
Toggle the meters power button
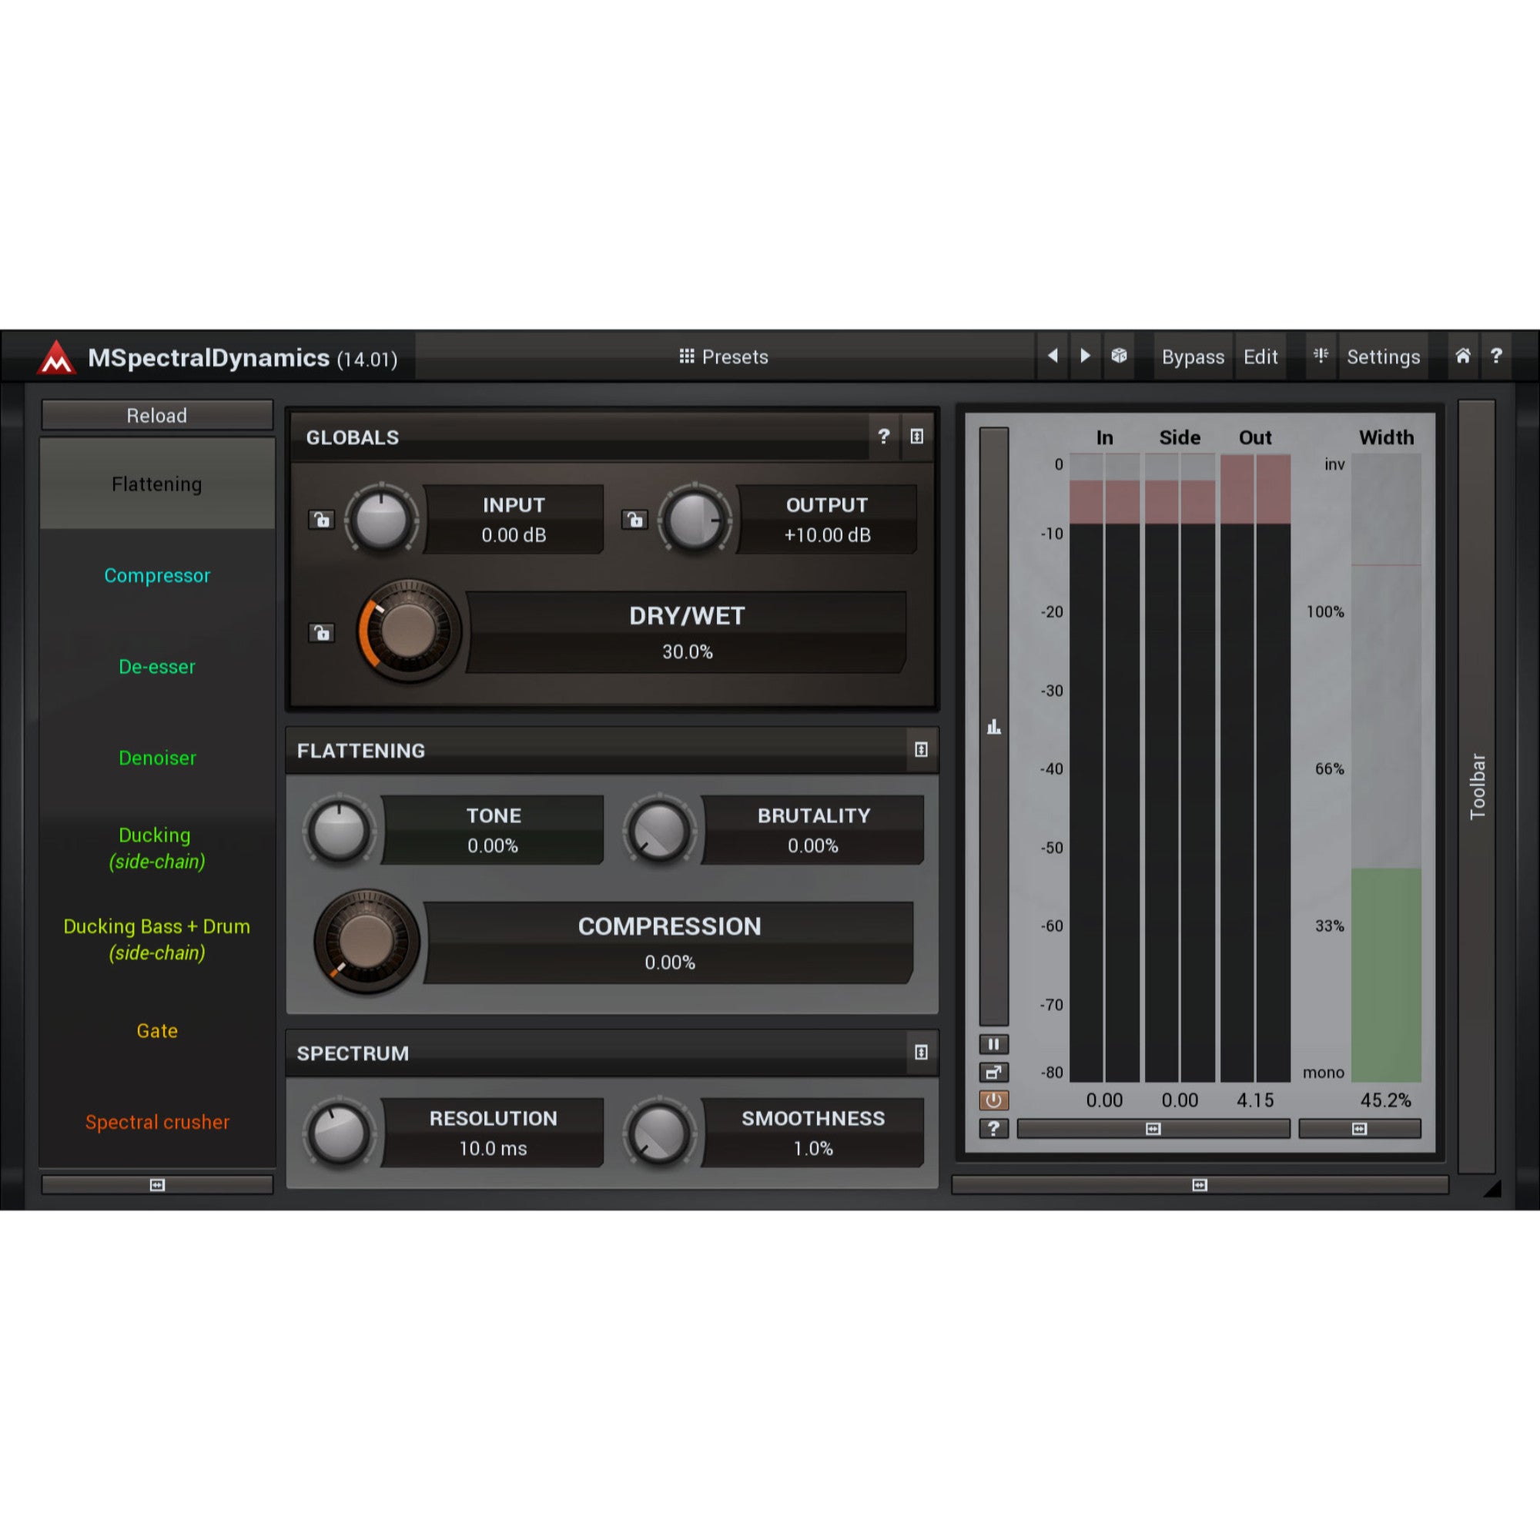(993, 1100)
